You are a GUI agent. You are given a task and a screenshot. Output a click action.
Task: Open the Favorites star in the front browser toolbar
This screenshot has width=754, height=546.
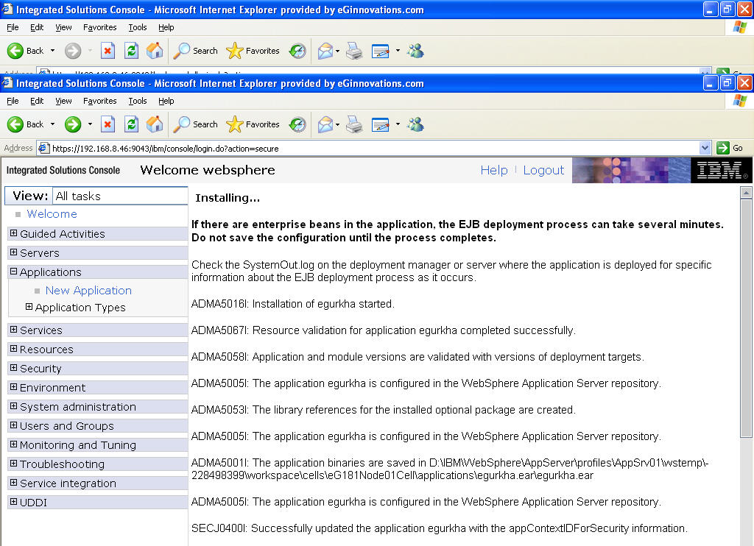(x=253, y=124)
